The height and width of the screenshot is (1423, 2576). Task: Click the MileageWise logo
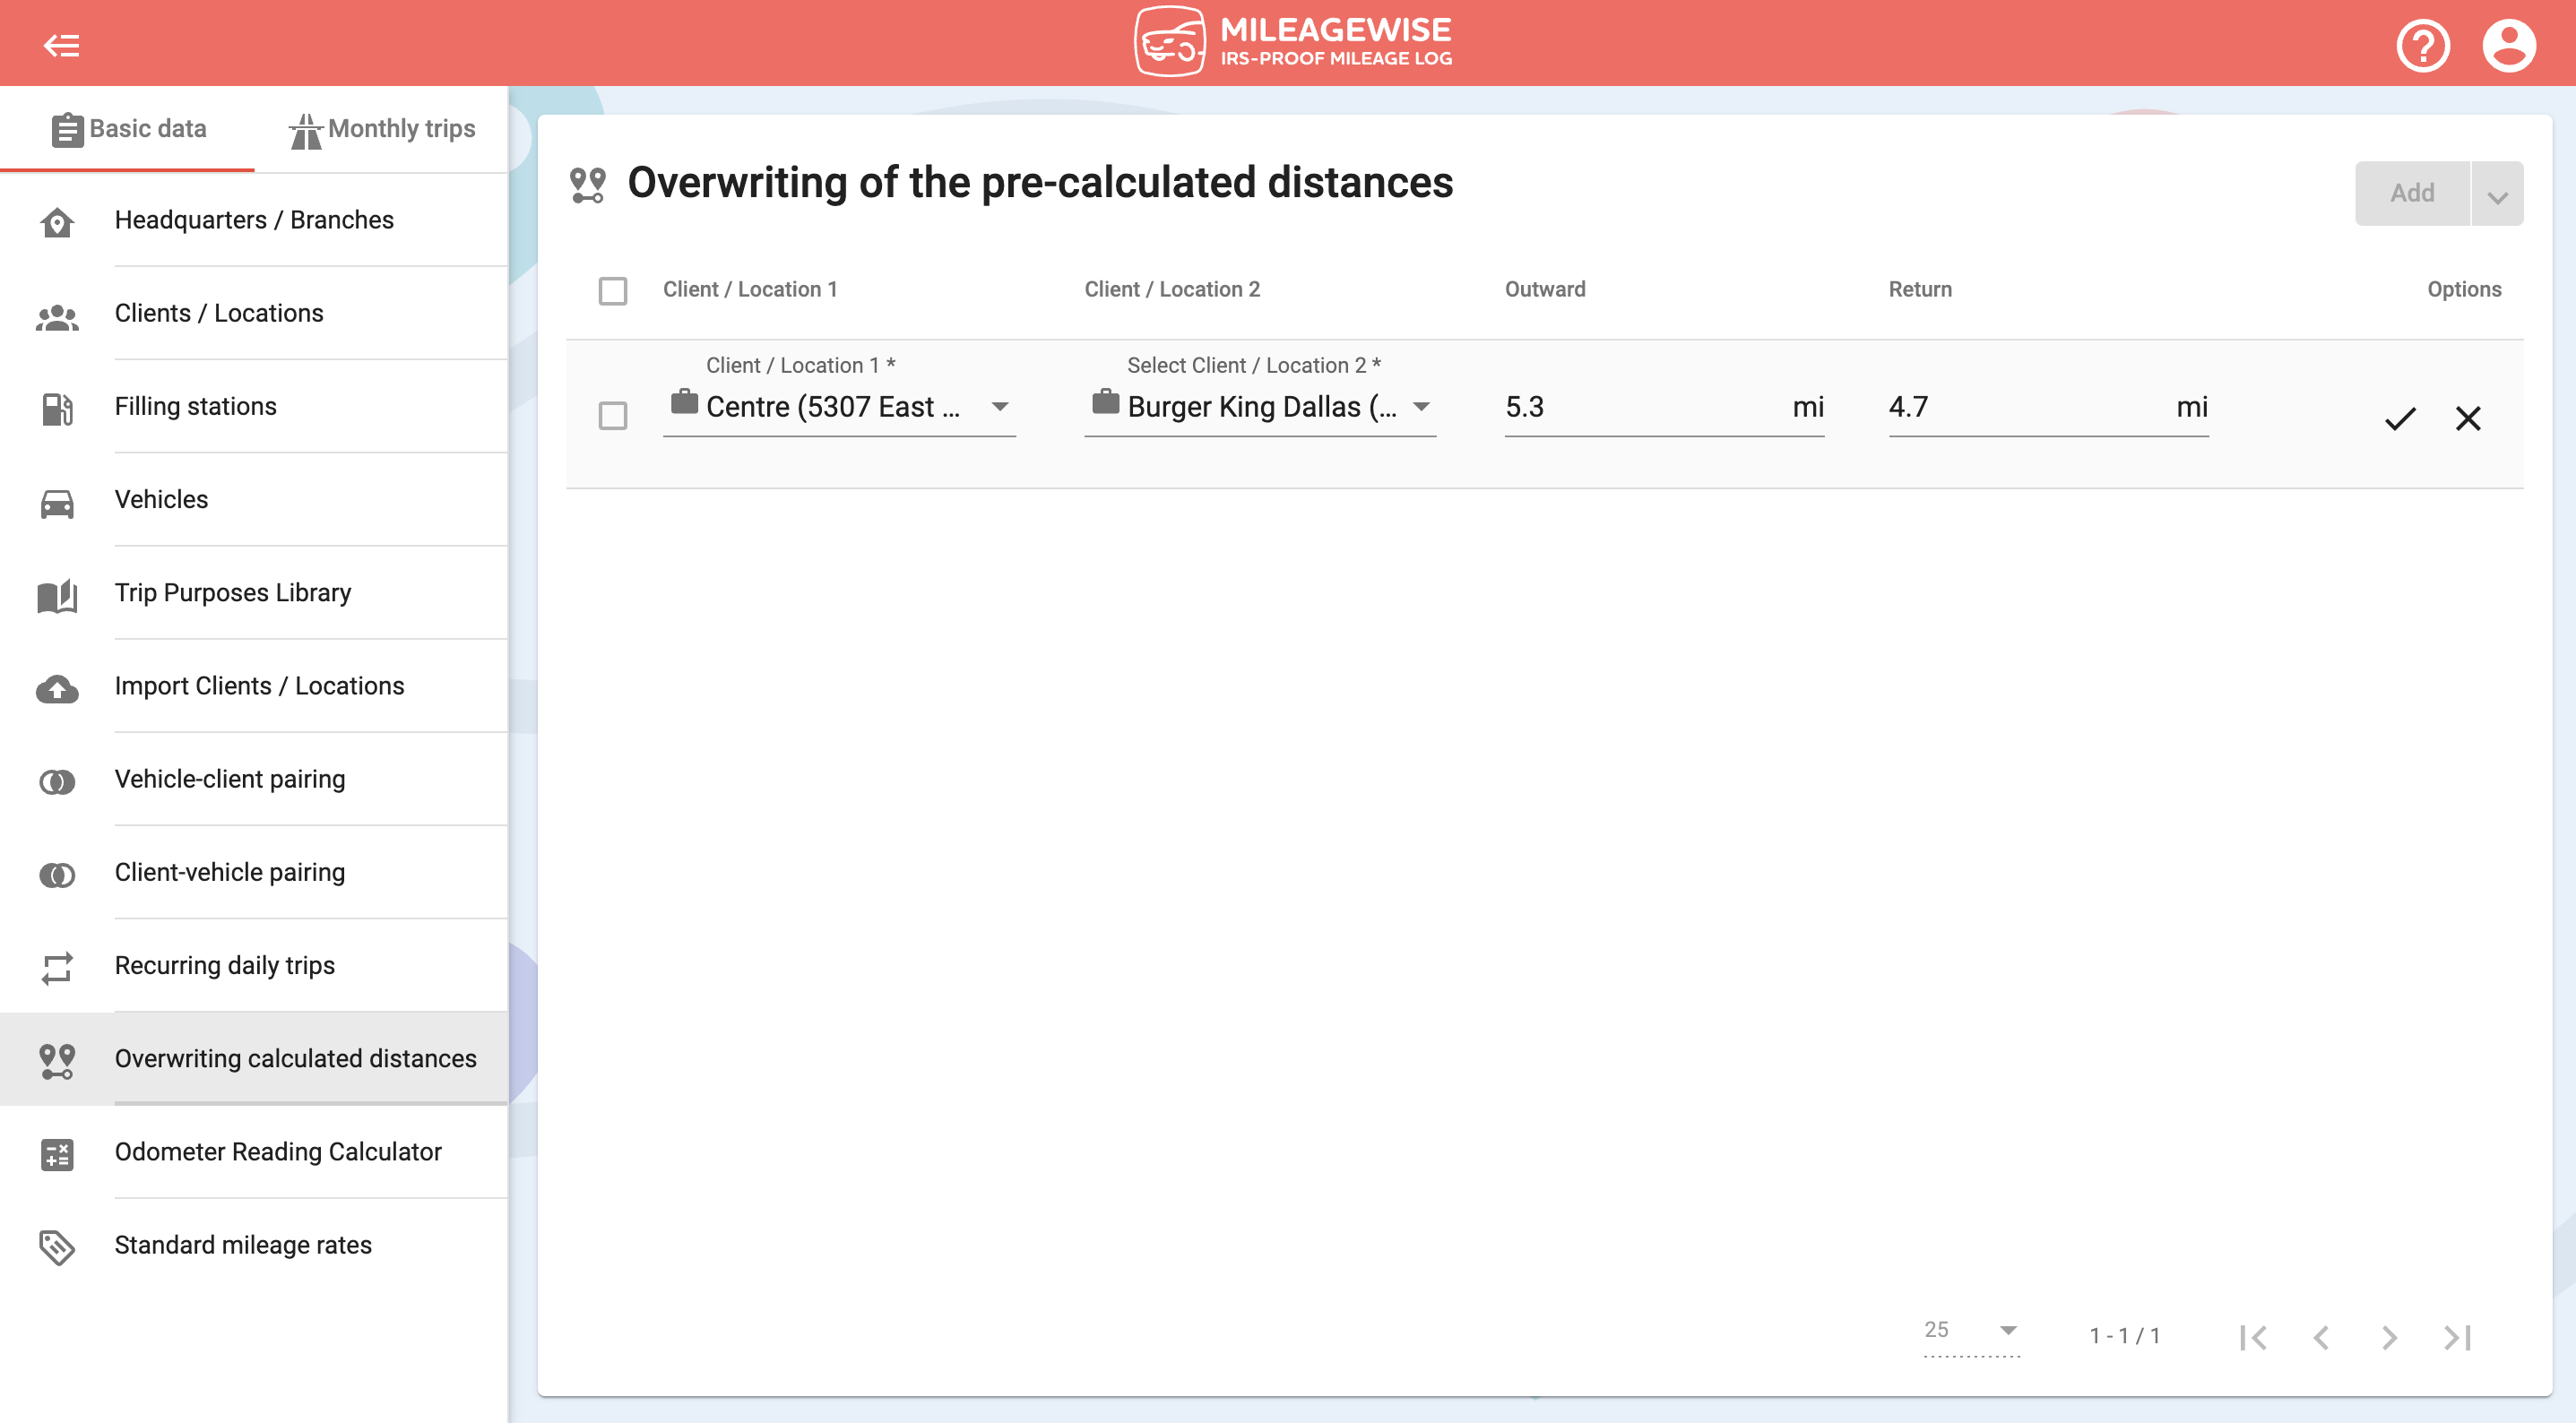tap(1292, 42)
